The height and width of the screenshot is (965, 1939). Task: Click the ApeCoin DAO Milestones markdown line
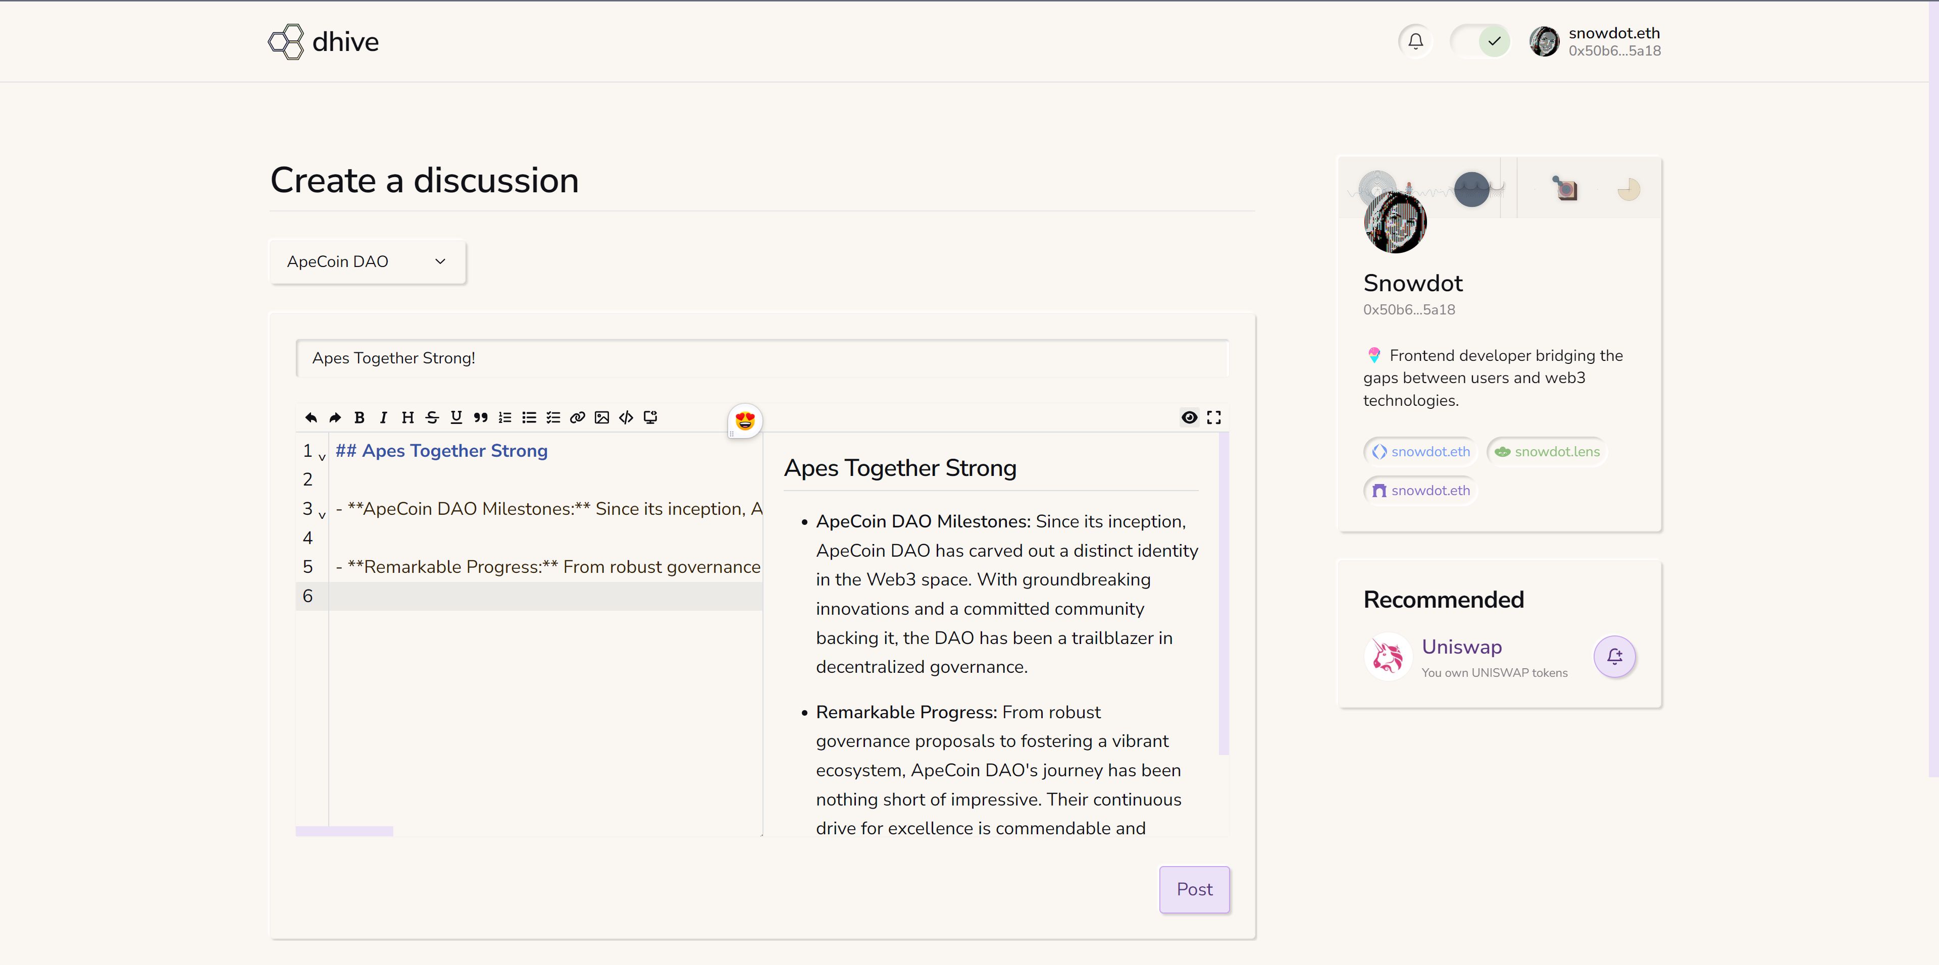[549, 509]
